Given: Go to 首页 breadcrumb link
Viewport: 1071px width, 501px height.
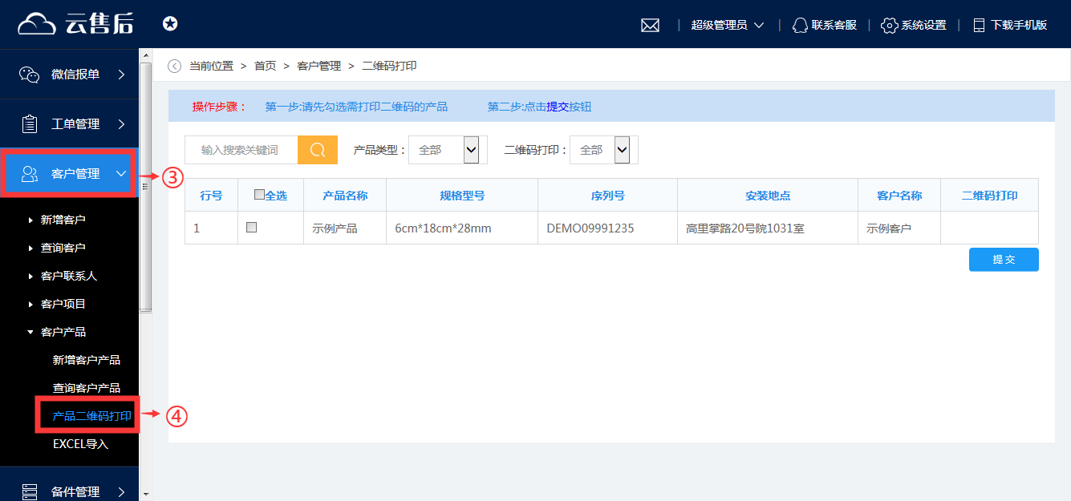Looking at the screenshot, I should tap(266, 66).
